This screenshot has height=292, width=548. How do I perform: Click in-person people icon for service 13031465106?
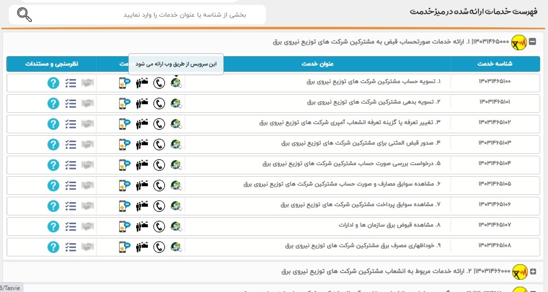(x=142, y=206)
